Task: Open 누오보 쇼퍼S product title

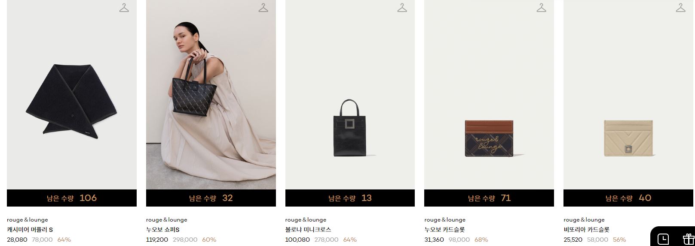Action: coord(162,230)
